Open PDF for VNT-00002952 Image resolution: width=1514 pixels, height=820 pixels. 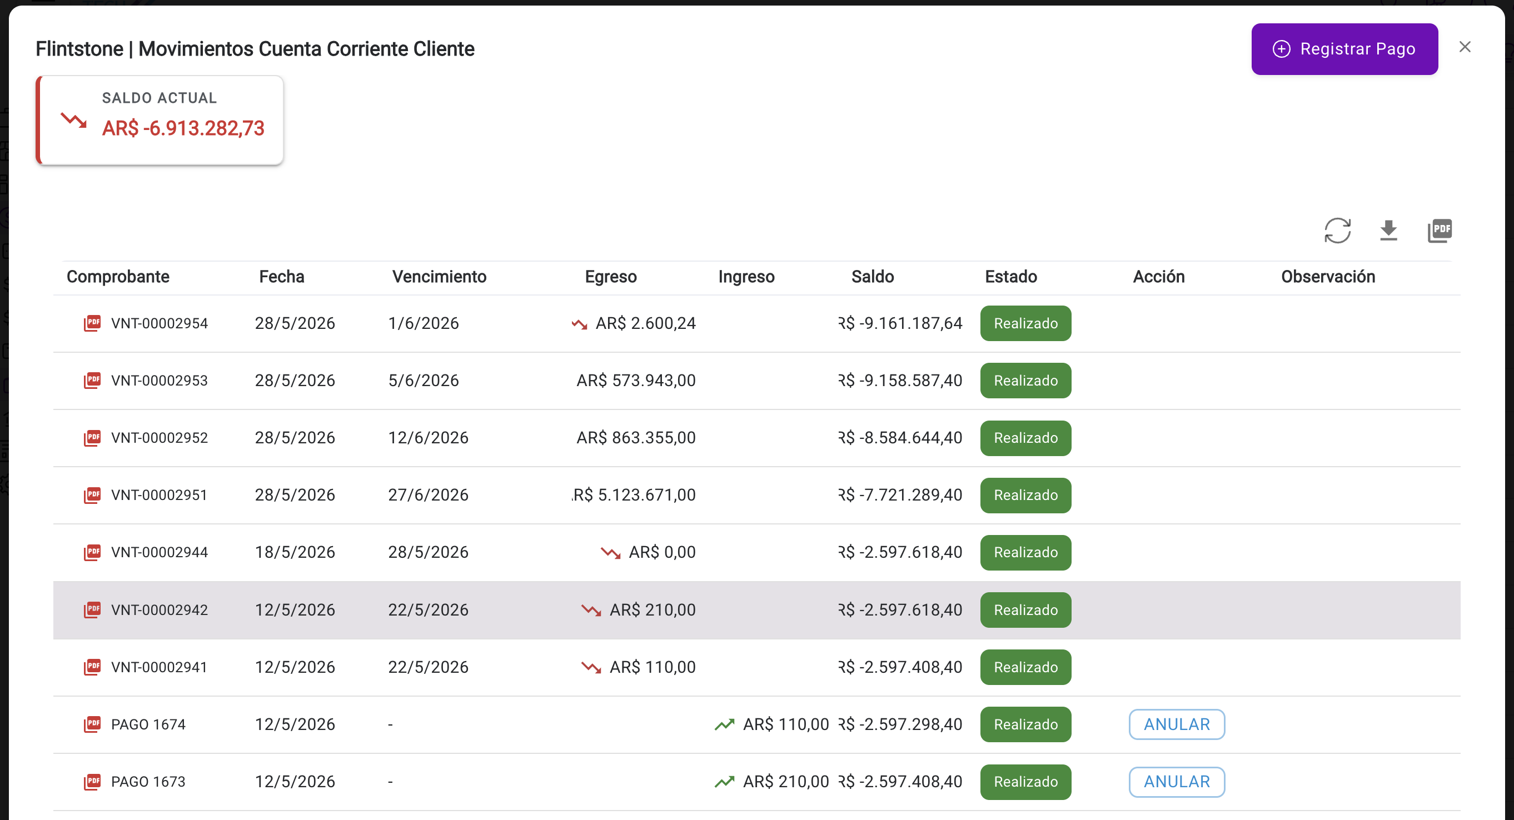(92, 438)
